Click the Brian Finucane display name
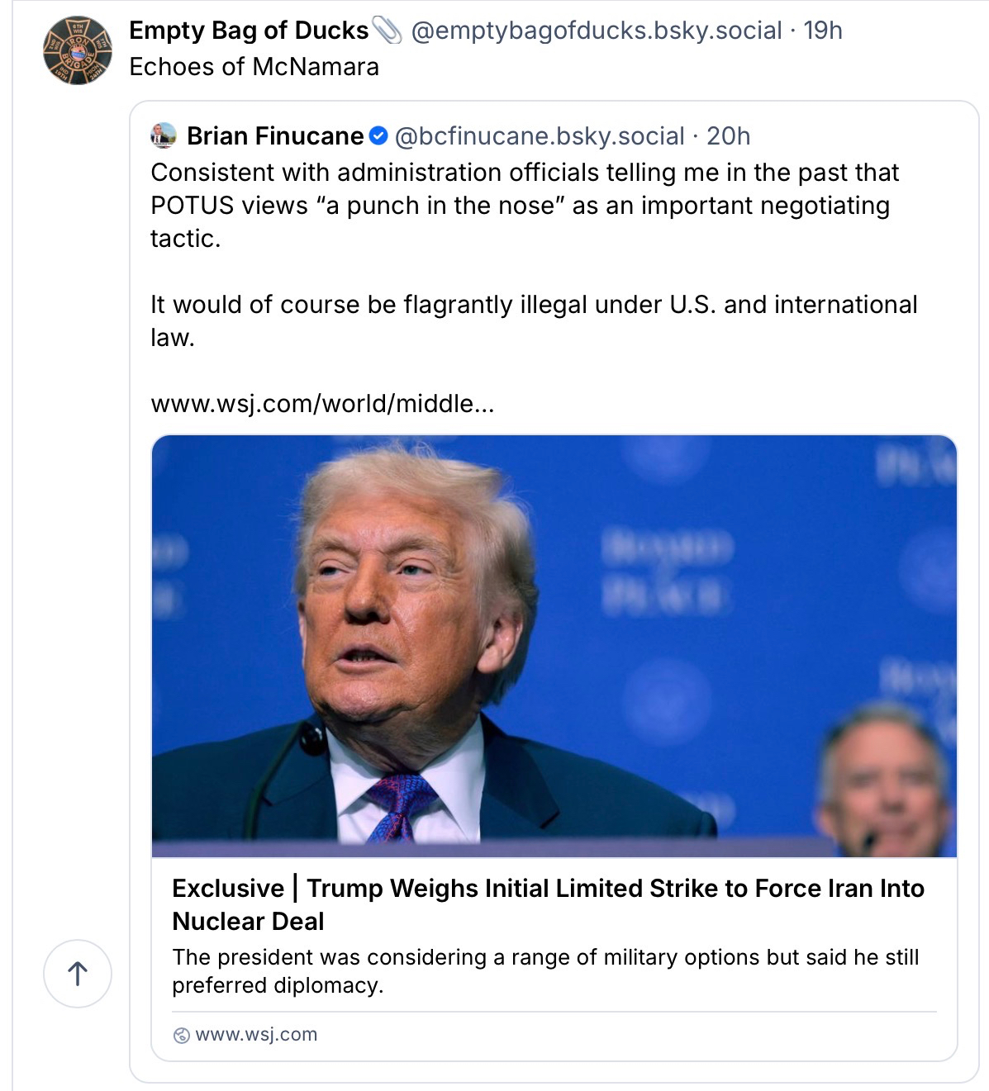Image resolution: width=989 pixels, height=1091 pixels. pos(275,135)
